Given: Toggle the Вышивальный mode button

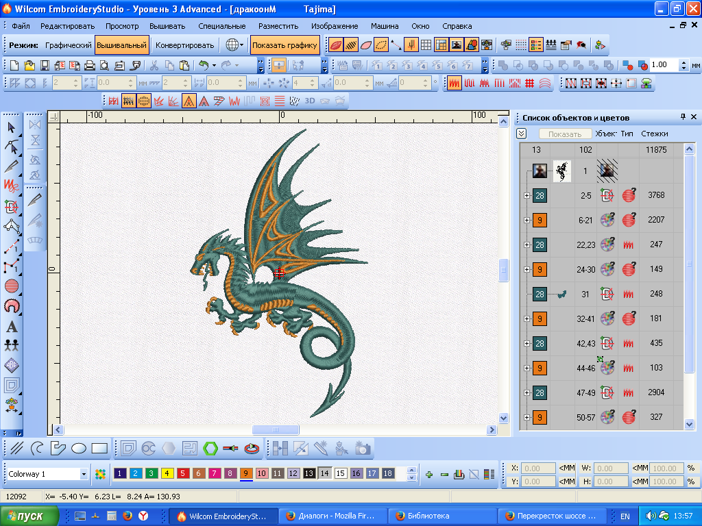Looking at the screenshot, I should pyautogui.click(x=121, y=45).
